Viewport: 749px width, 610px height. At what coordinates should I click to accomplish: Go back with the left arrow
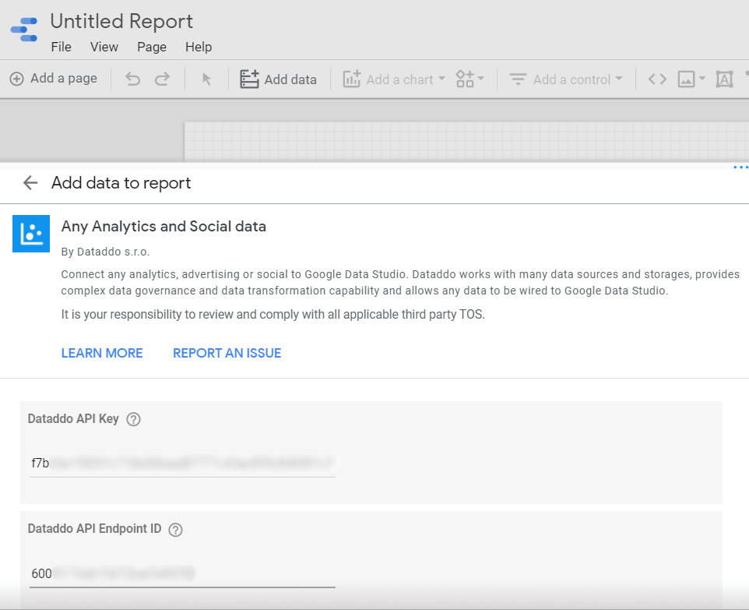[30, 182]
